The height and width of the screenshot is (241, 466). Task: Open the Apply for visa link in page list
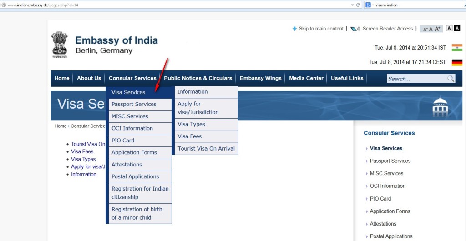point(88,166)
